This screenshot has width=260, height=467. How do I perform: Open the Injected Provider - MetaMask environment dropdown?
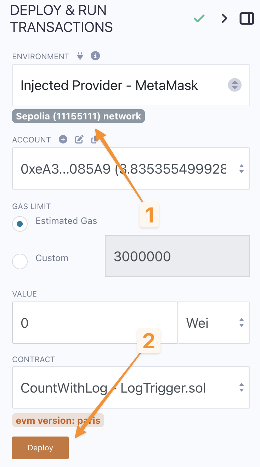pyautogui.click(x=131, y=85)
